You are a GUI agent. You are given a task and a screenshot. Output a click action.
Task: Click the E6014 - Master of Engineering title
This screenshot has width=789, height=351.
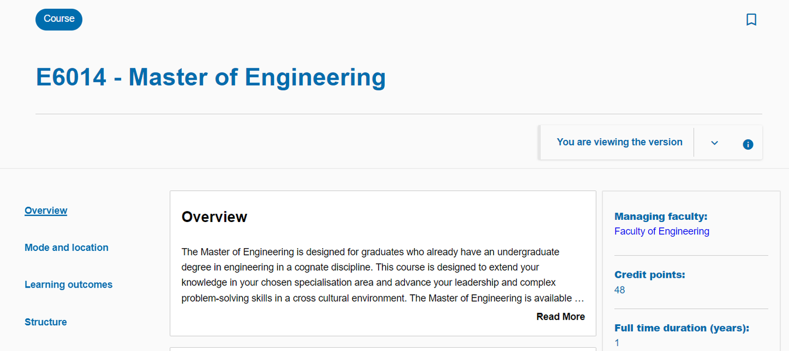(211, 77)
